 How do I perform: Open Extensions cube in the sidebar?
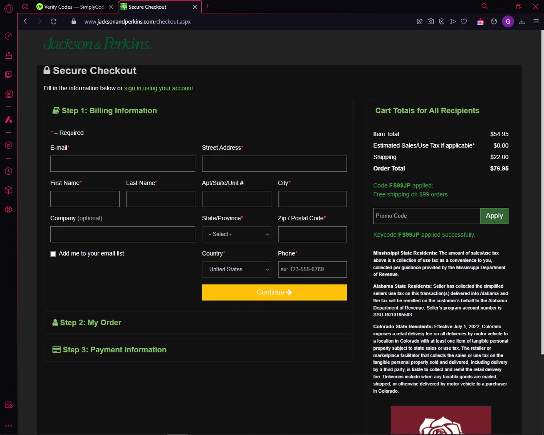pos(9,190)
